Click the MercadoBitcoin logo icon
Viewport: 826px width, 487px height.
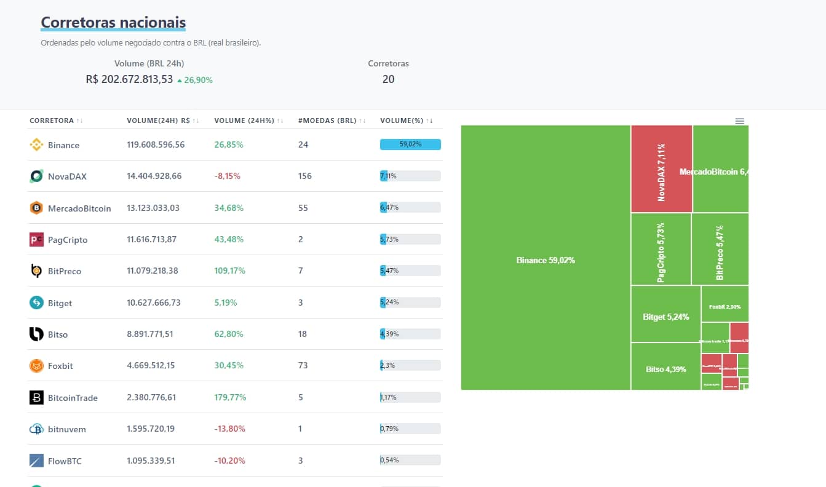37,208
